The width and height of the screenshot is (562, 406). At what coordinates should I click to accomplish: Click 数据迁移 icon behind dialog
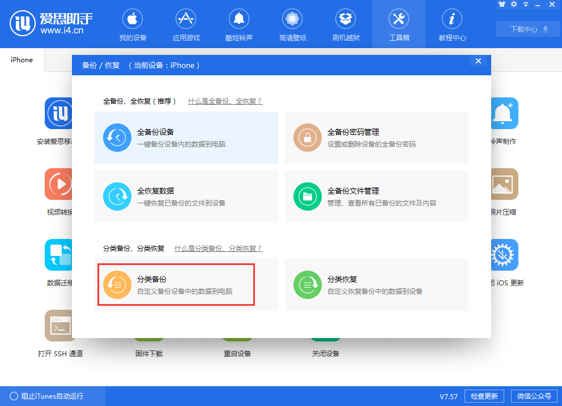click(x=58, y=255)
